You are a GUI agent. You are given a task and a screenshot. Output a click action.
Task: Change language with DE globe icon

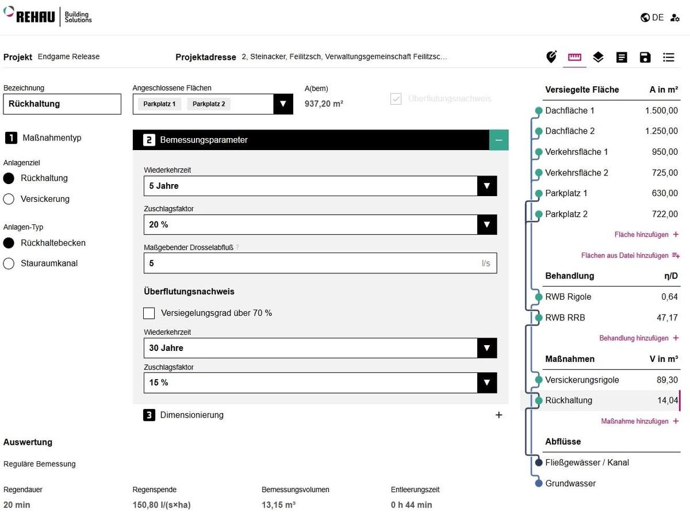pos(651,18)
